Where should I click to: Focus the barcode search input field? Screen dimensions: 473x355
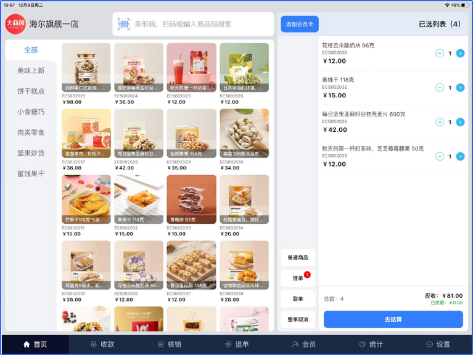pyautogui.click(x=193, y=24)
